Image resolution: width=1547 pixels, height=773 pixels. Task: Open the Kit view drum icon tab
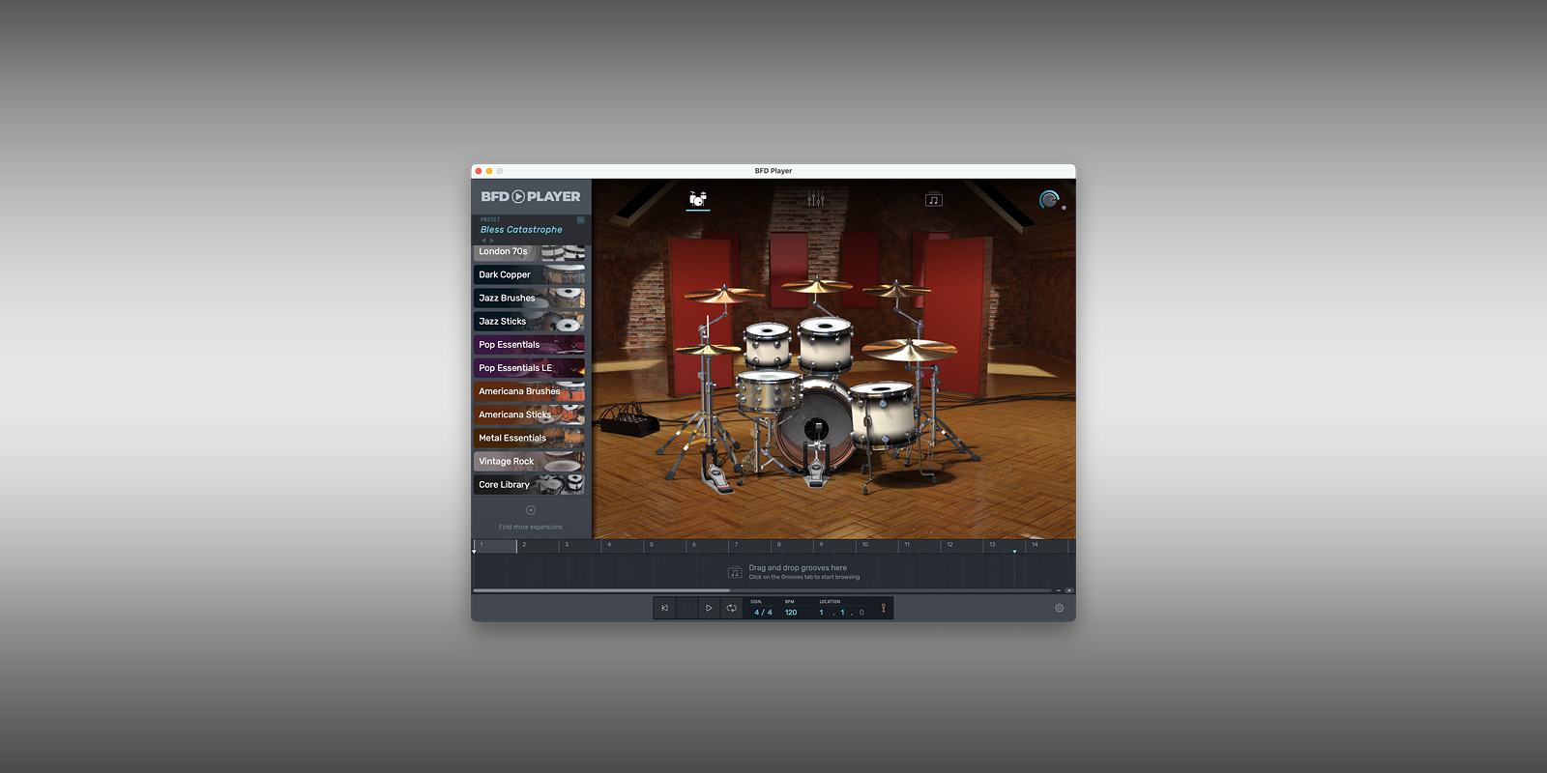pos(698,199)
